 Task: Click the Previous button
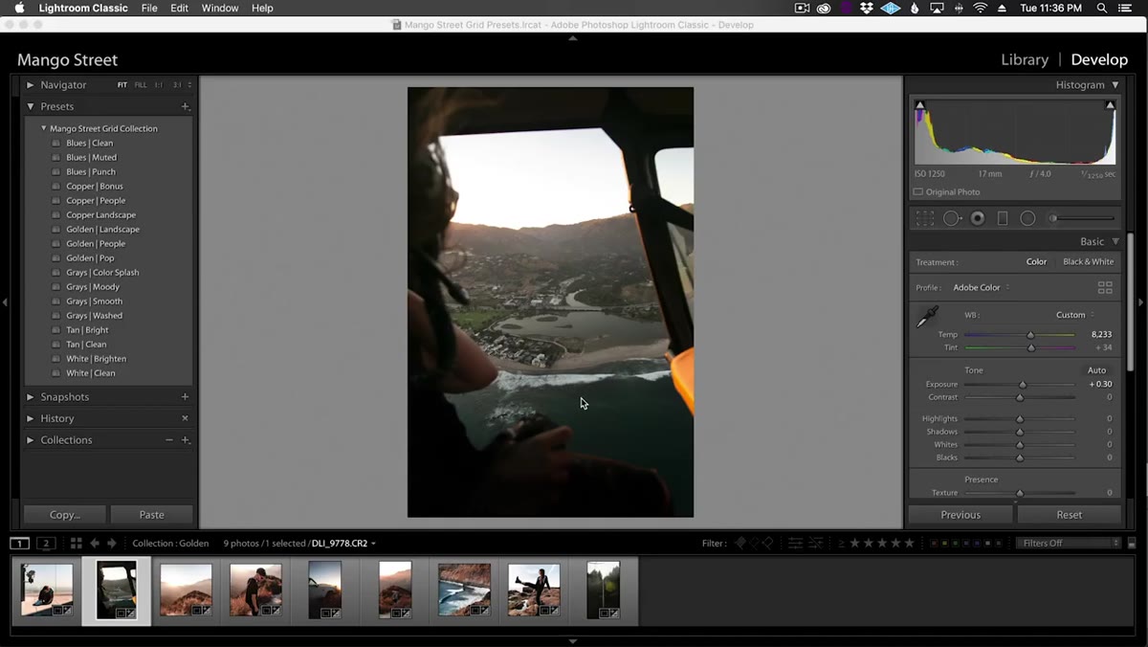coord(960,515)
